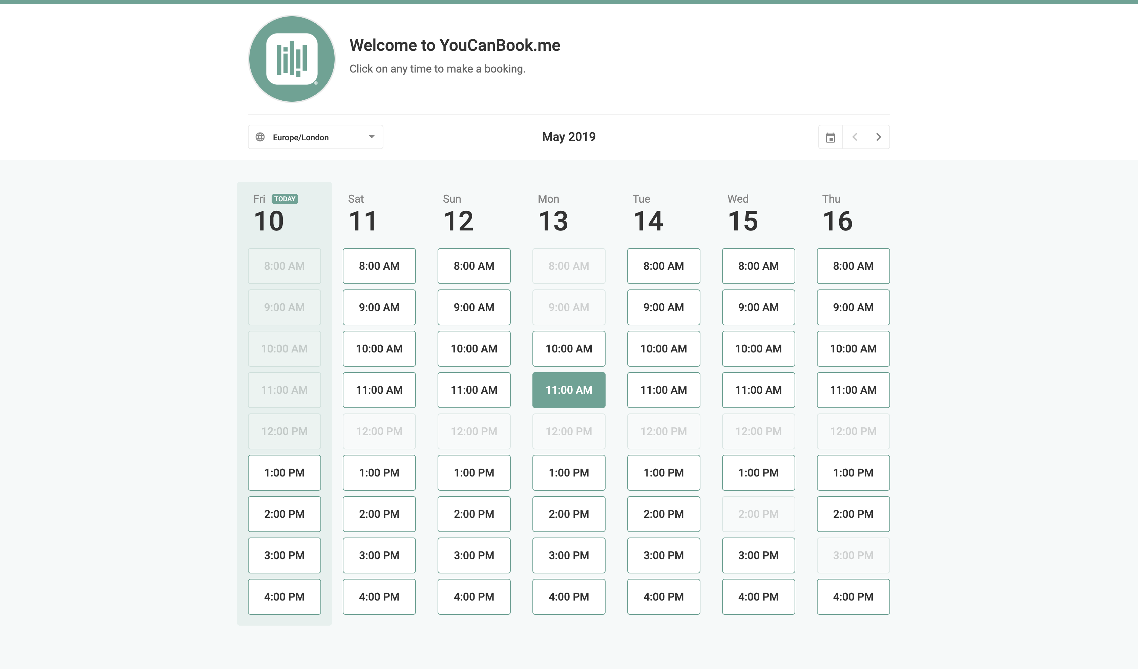
Task: Book Saturday 11 at 8:00 AM
Action: click(379, 266)
